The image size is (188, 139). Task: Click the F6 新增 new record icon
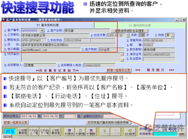80,132
